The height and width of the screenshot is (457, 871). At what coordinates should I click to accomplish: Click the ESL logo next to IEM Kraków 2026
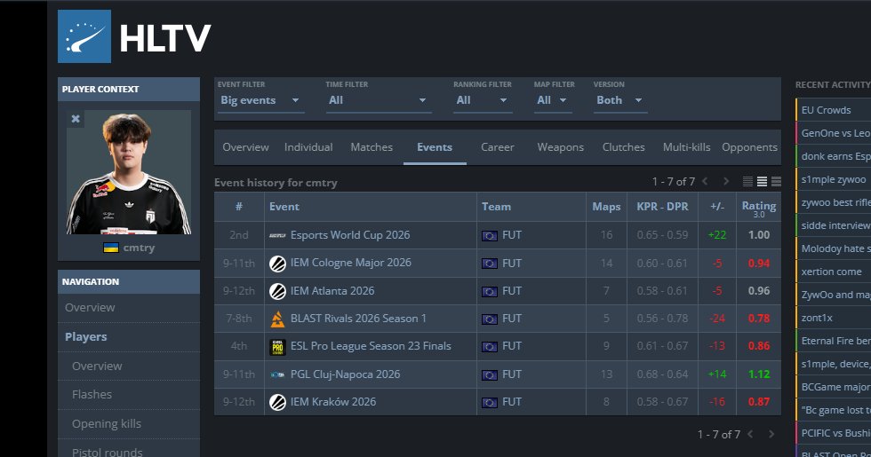[277, 402]
